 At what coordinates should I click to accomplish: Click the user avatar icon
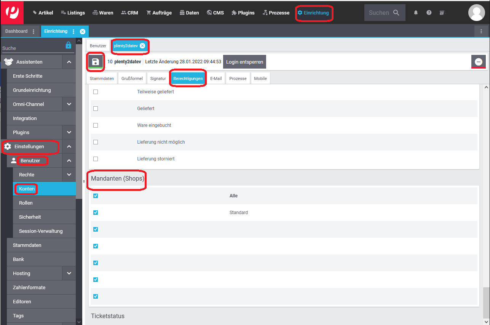(476, 13)
